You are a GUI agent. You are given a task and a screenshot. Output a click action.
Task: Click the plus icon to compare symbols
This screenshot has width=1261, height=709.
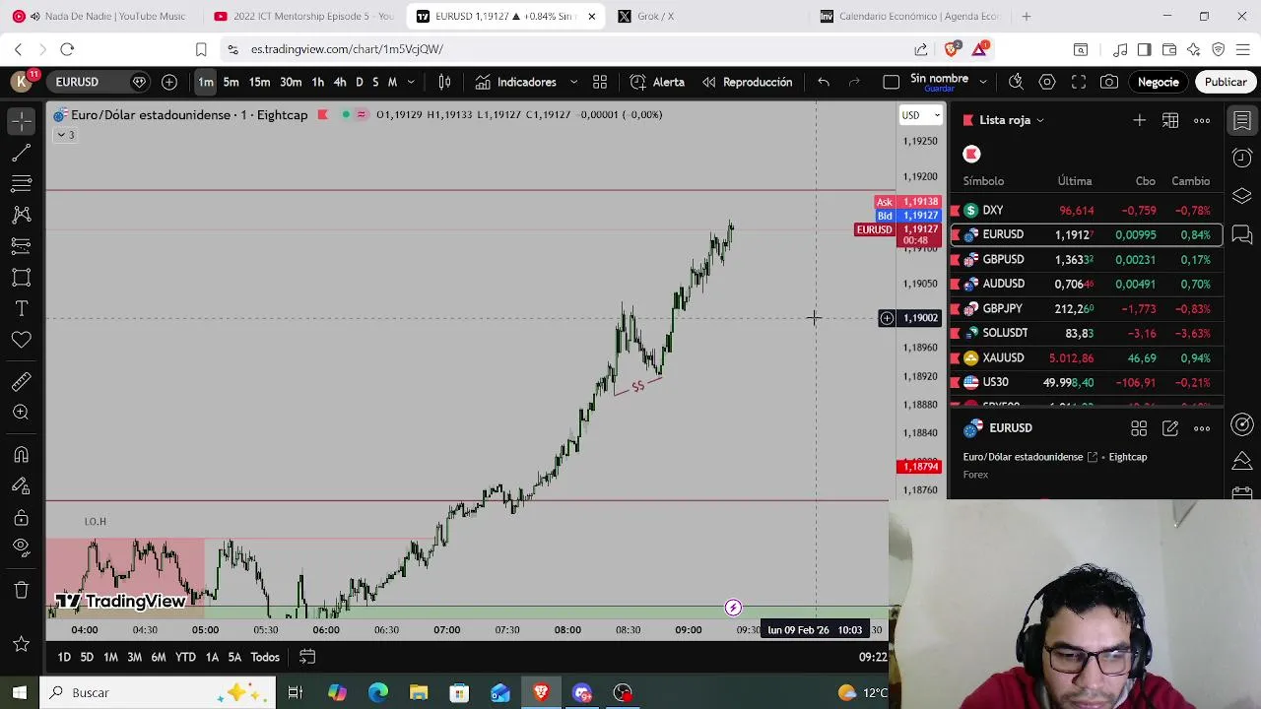click(x=169, y=82)
